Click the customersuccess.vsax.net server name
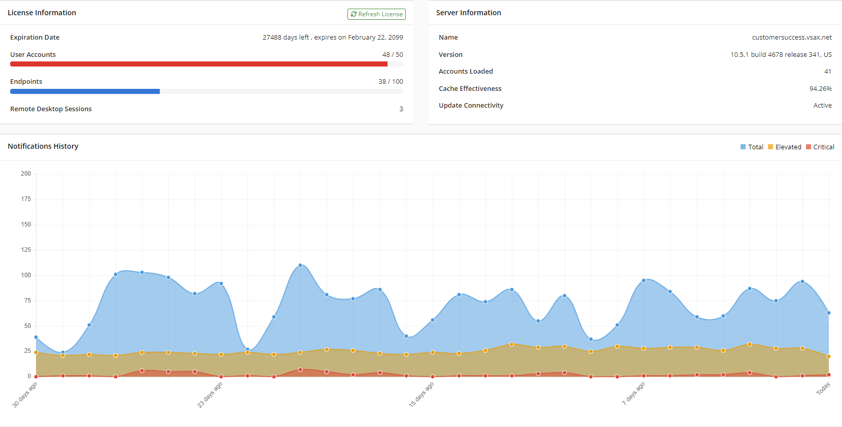The width and height of the screenshot is (842, 427). point(791,38)
